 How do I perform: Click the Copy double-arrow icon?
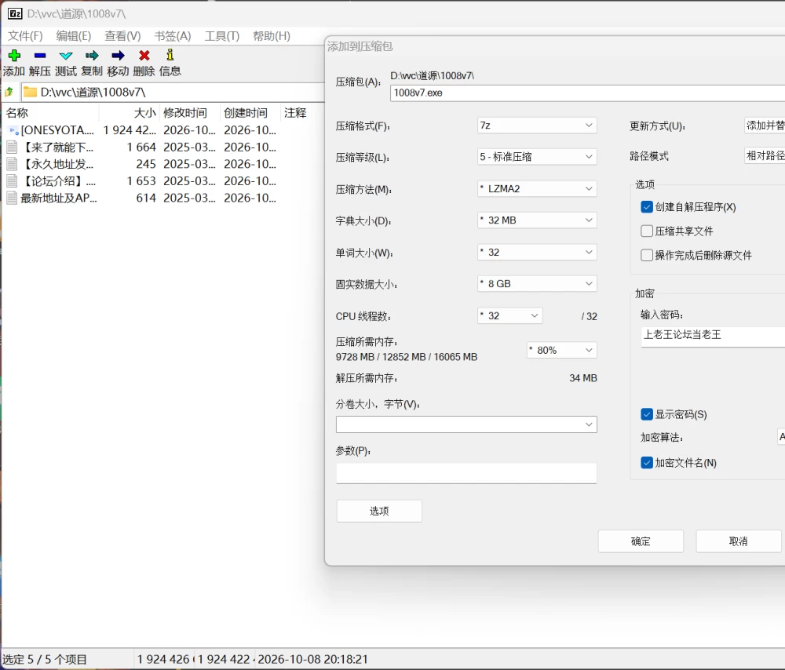(92, 56)
